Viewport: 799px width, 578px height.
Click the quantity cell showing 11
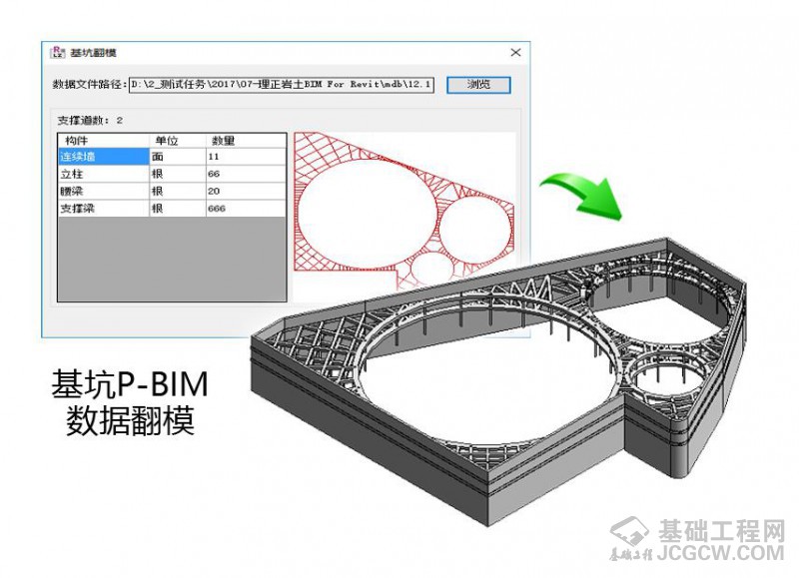coord(245,157)
